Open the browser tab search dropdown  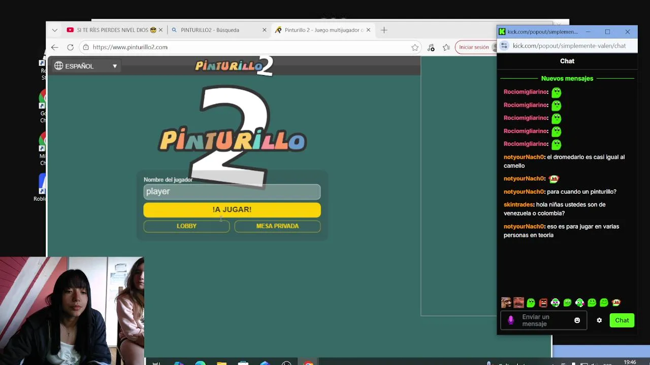pos(54,30)
